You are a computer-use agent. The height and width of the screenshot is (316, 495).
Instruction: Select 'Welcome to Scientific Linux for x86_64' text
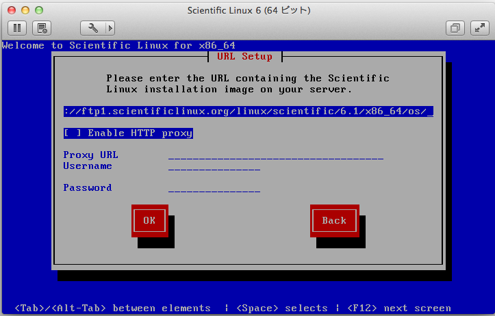pos(118,45)
